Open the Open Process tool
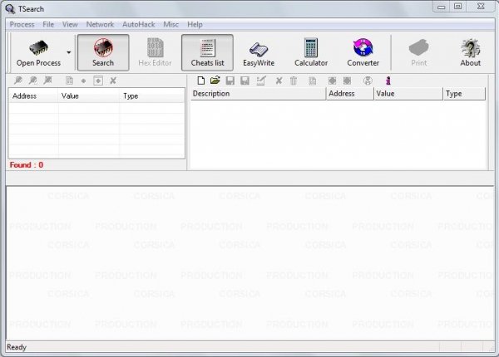 [38, 53]
